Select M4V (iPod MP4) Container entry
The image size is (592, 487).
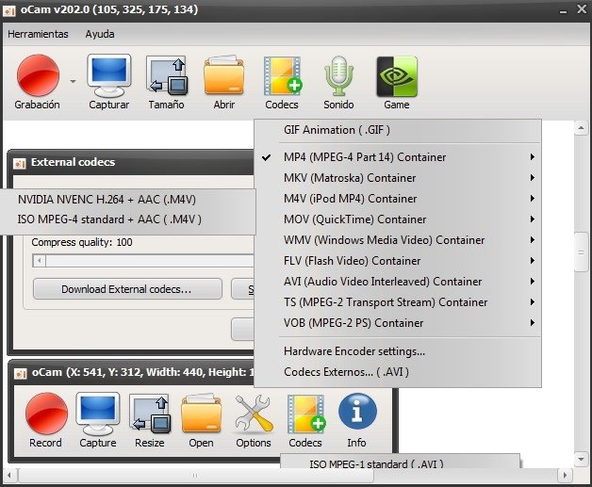point(398,199)
